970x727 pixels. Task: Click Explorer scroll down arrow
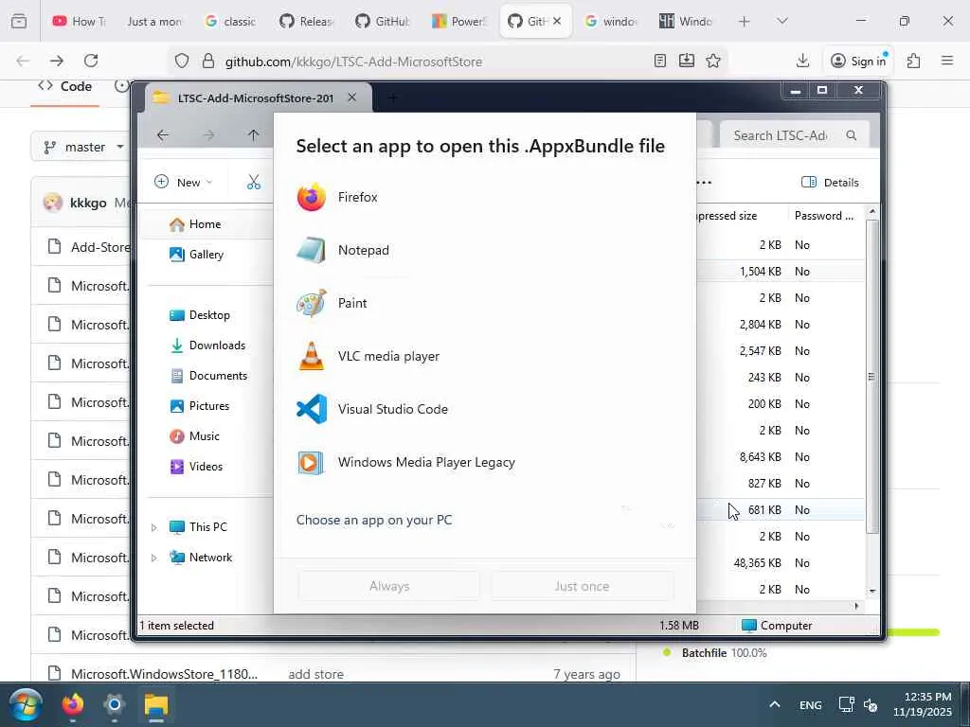(872, 591)
